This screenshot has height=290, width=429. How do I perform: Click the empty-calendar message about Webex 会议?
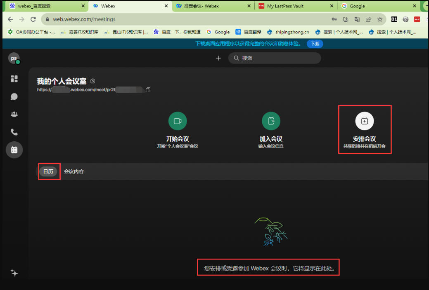[x=270, y=269]
